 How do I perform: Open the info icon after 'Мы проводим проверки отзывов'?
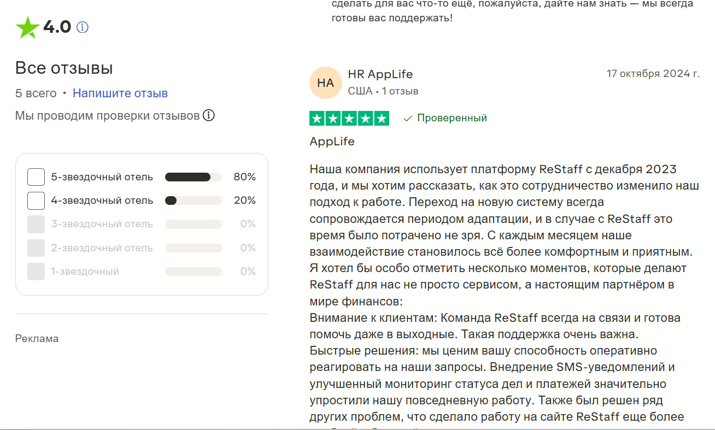point(209,115)
